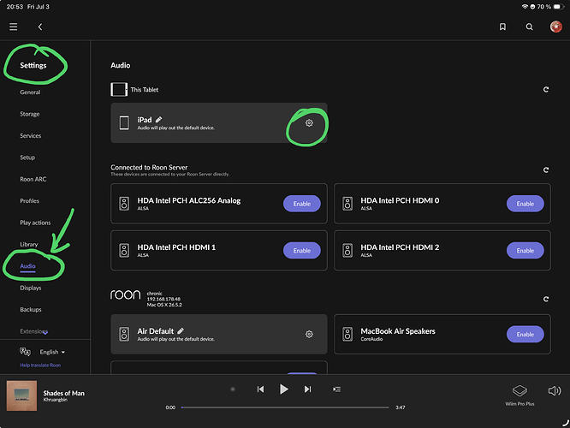Screen dimensions: 570x428
Task: Open the hamburger navigation menu
Action: (x=14, y=27)
